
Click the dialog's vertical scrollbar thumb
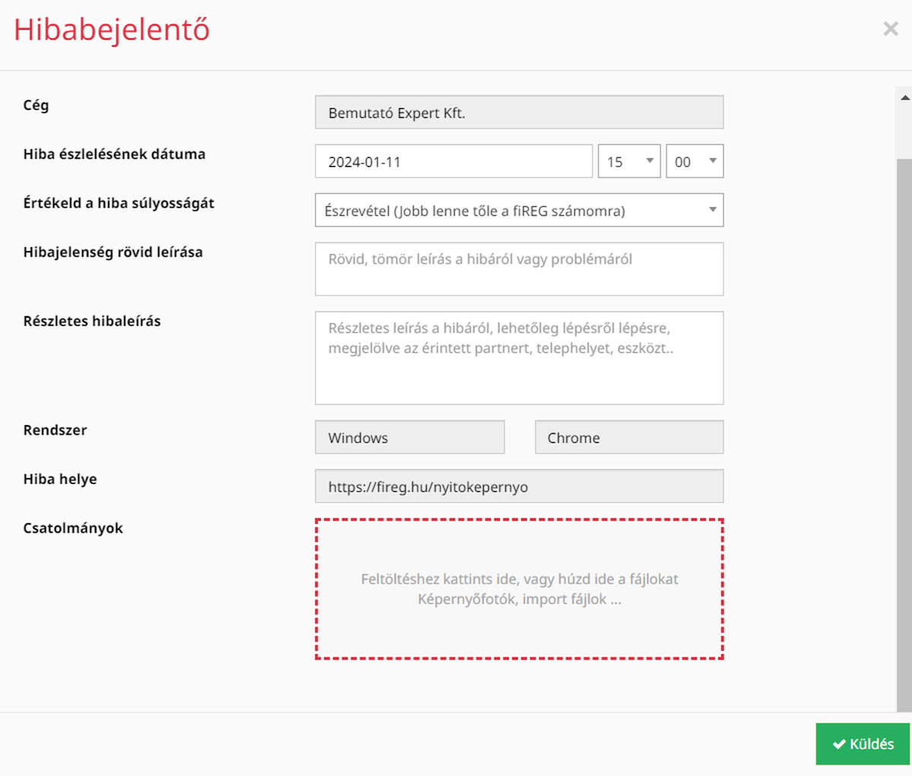(904, 433)
